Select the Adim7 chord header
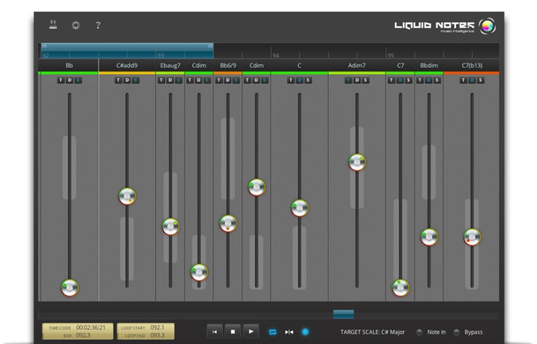Image resolution: width=537 pixels, height=344 pixels. click(x=357, y=65)
